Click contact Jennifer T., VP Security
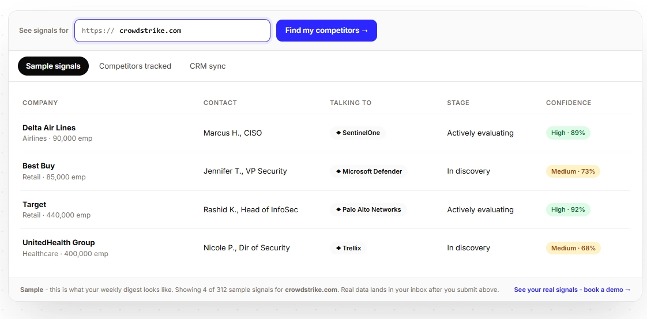 click(245, 171)
